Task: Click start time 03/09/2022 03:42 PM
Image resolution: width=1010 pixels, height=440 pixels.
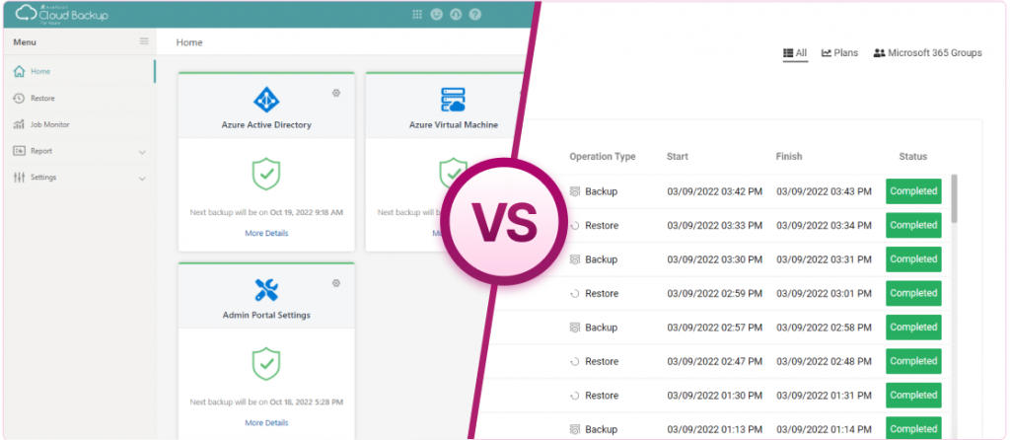Action: (x=715, y=191)
